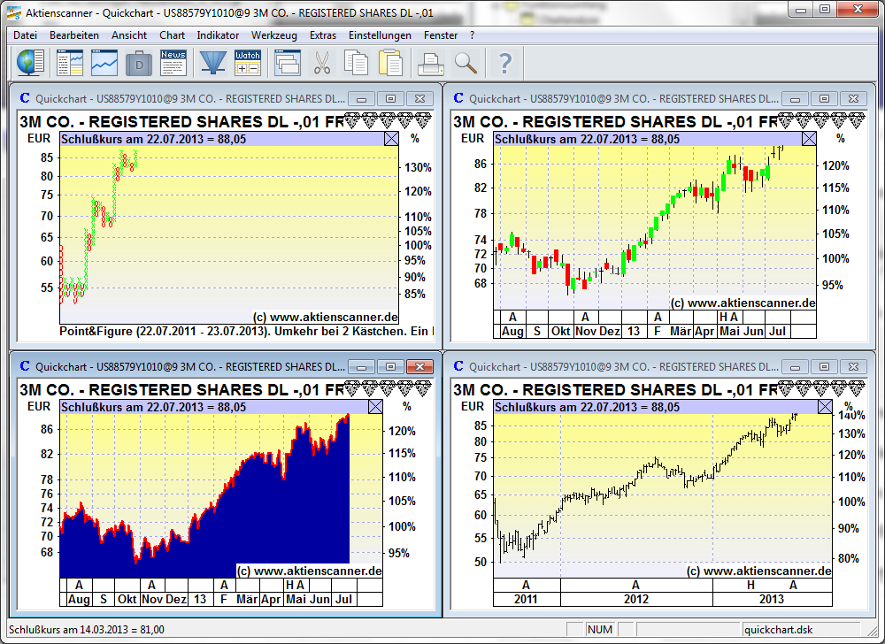Click quickchart.dsk in the status bar

pyautogui.click(x=778, y=629)
